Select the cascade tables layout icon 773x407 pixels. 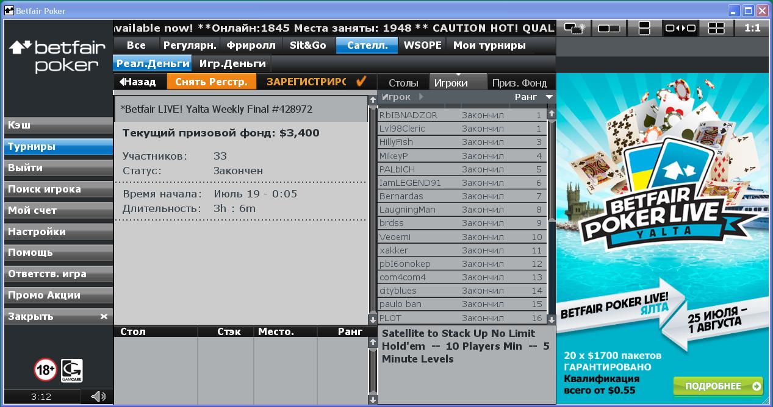pyautogui.click(x=573, y=28)
